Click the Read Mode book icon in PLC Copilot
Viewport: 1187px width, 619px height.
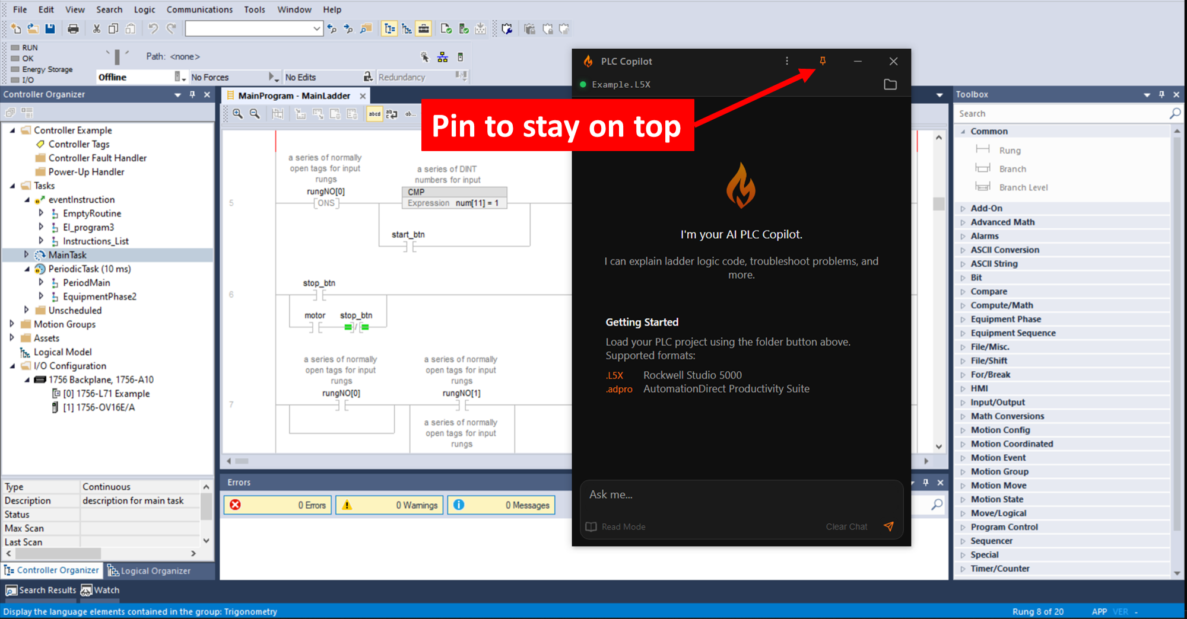pyautogui.click(x=591, y=527)
